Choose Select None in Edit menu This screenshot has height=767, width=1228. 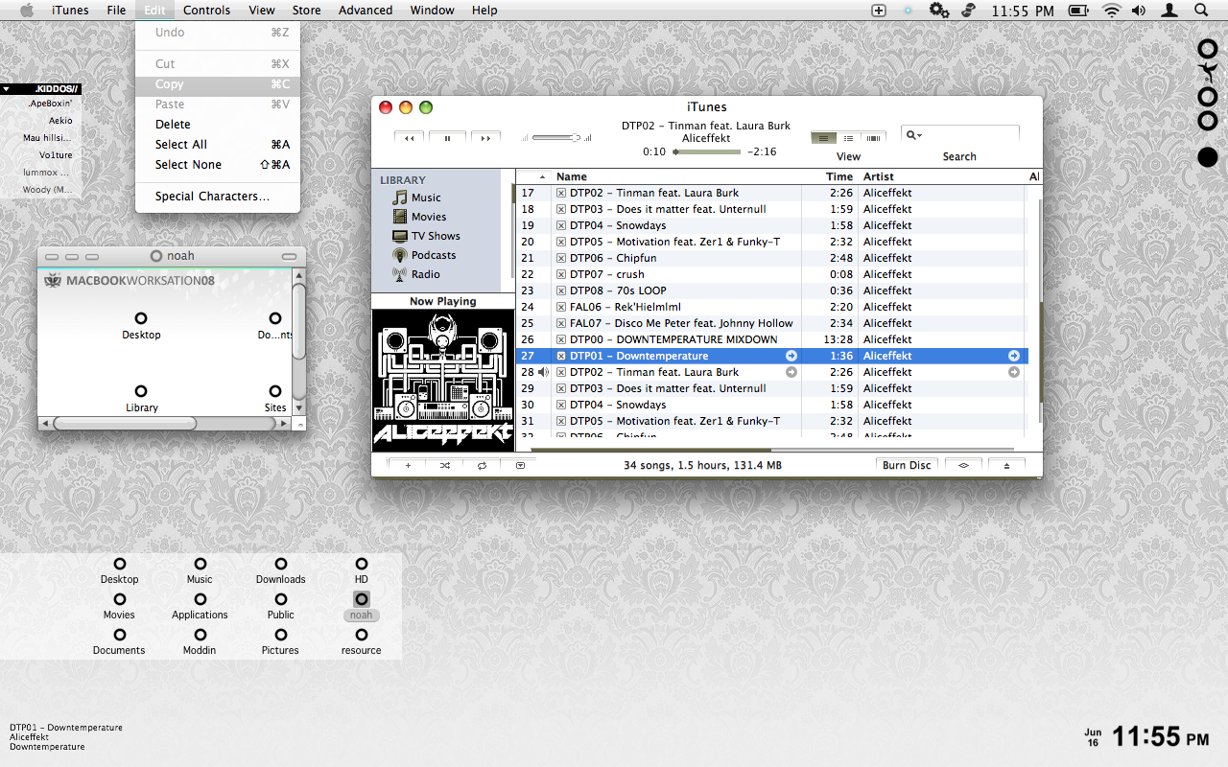pyautogui.click(x=218, y=165)
